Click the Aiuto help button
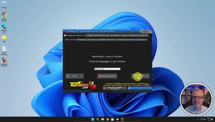The width and height of the screenshot is (215, 122). [74, 76]
